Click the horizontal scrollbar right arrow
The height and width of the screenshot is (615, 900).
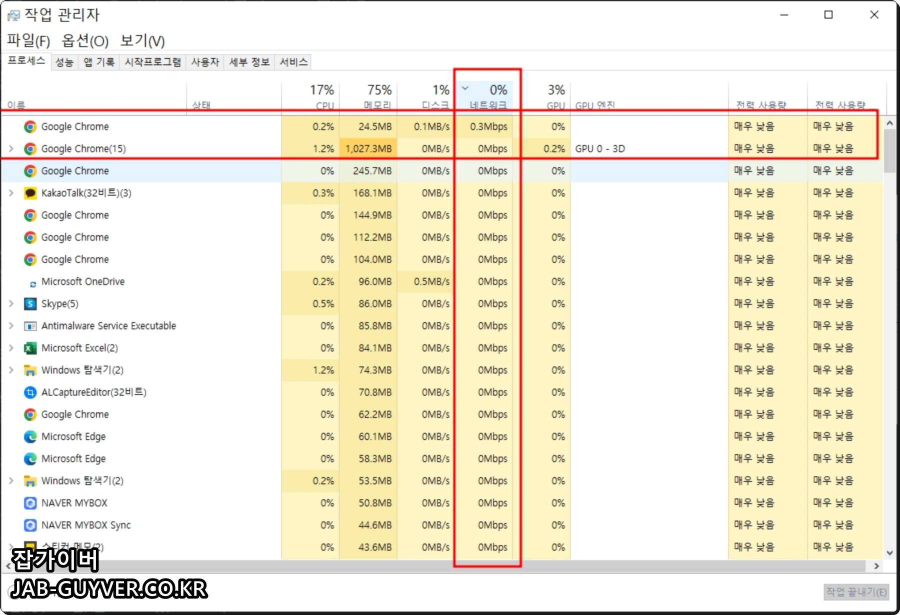click(876, 566)
